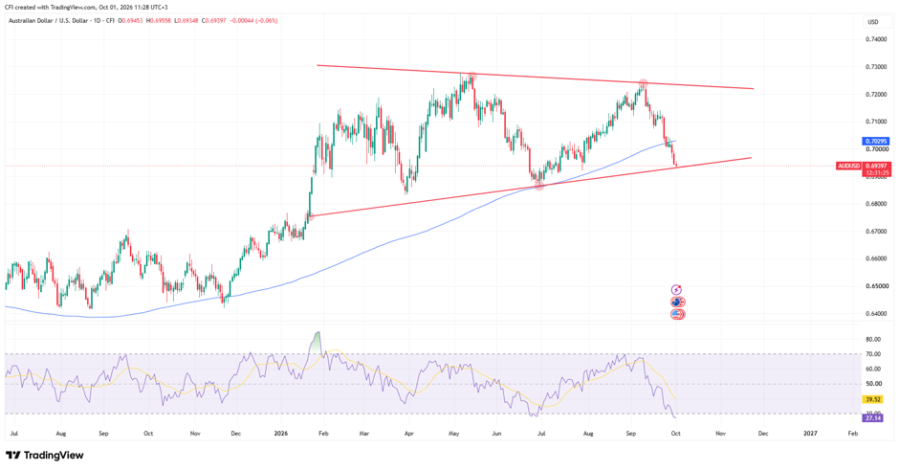899x470 pixels.
Task: Click the 80.00 RSI axis label
Action: pyautogui.click(x=873, y=339)
